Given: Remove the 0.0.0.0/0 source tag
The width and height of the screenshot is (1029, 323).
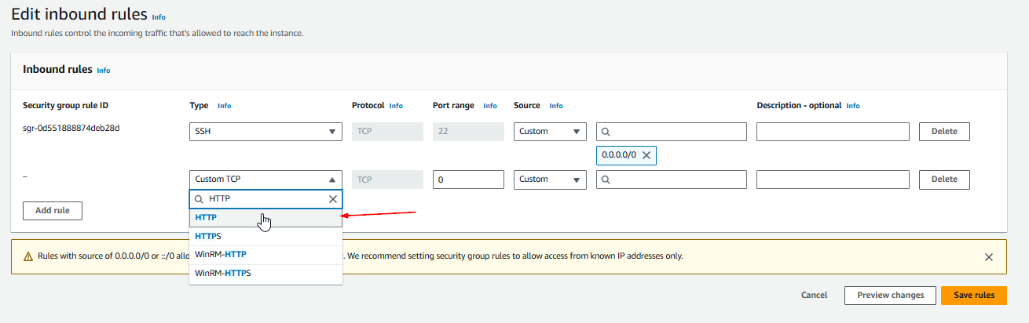Looking at the screenshot, I should (646, 155).
